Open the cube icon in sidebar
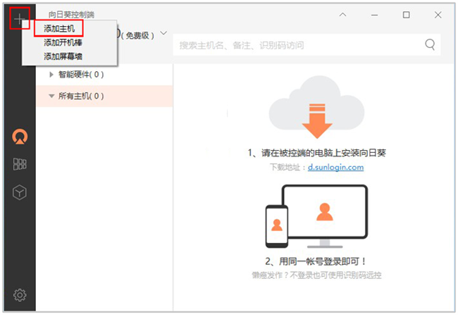 coord(20,192)
